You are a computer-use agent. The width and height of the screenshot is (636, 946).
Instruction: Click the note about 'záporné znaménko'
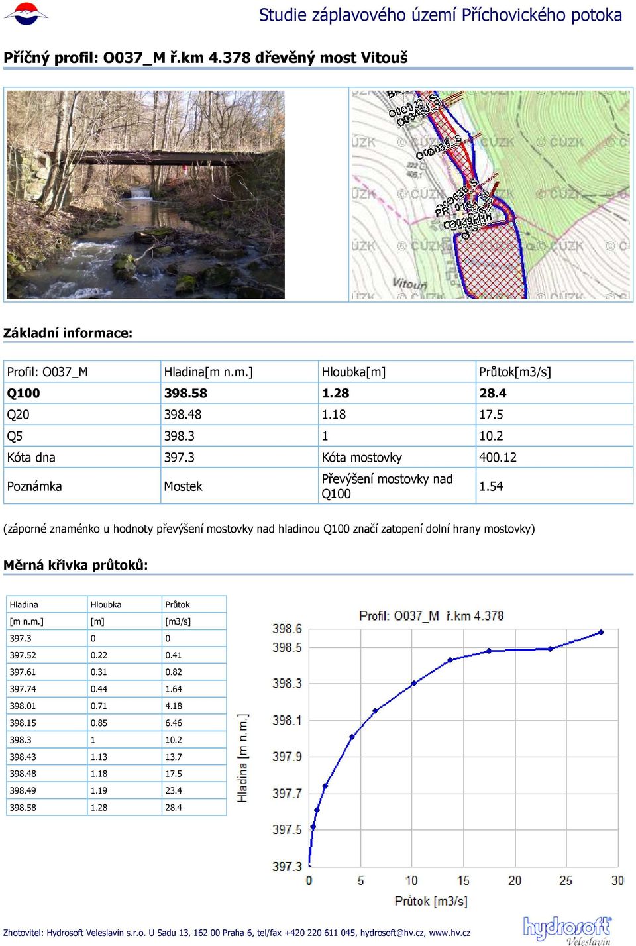point(269,529)
